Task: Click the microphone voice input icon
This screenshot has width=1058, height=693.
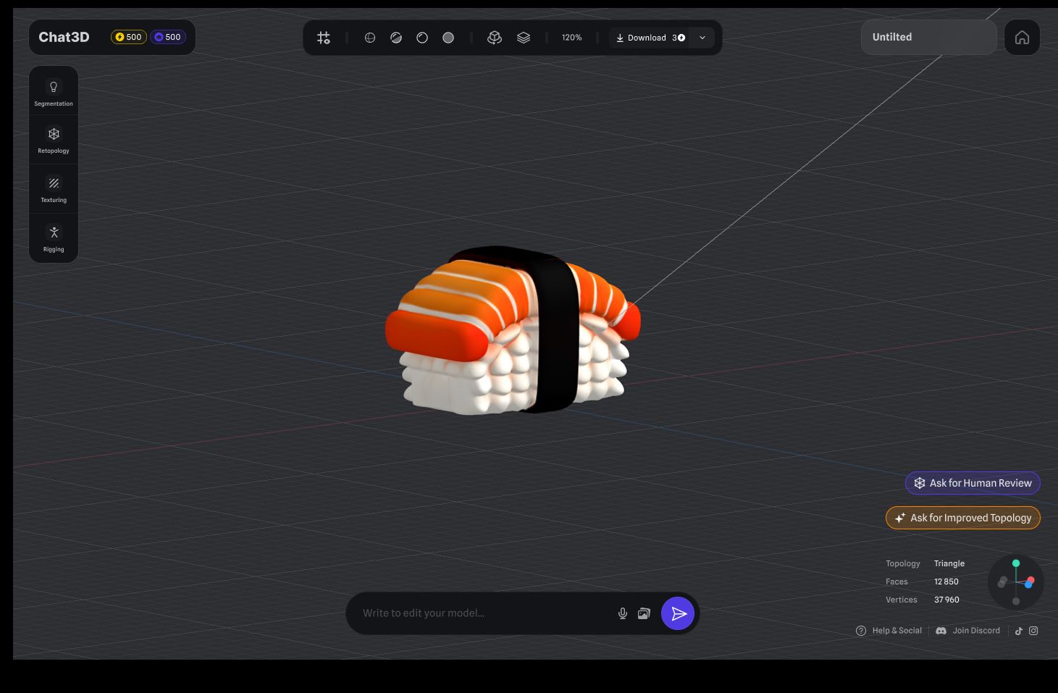Action: pyautogui.click(x=622, y=613)
